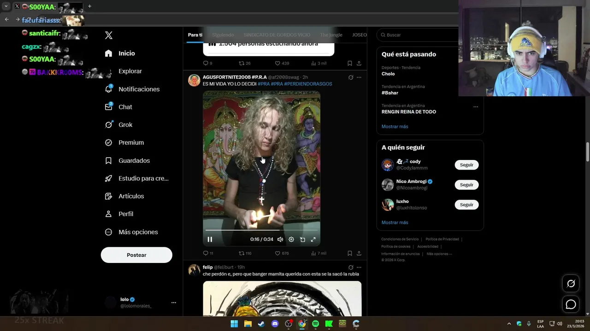Reply to the AGUSFORTNITE2008 post

click(208, 253)
